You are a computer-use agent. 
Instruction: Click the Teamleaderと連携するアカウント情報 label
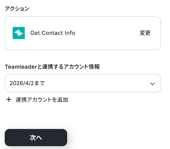52,67
